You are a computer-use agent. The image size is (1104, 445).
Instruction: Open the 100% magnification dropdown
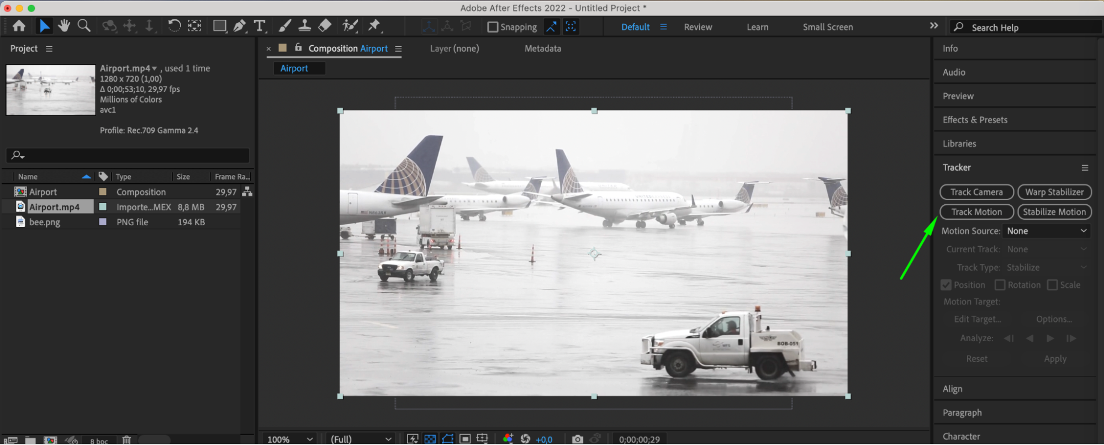(x=289, y=439)
